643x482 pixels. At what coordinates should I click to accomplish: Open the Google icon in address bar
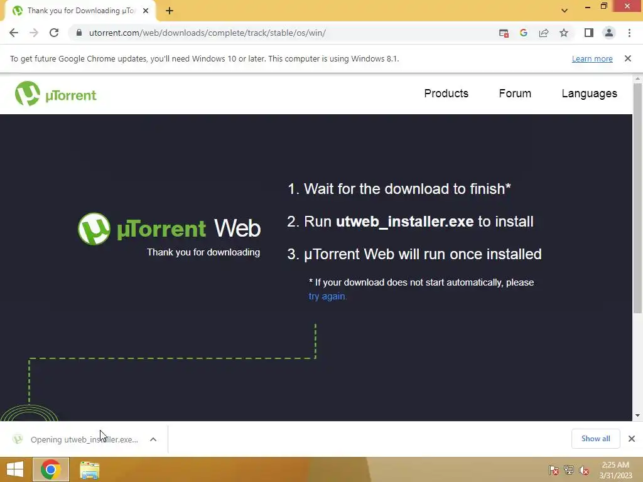click(524, 33)
